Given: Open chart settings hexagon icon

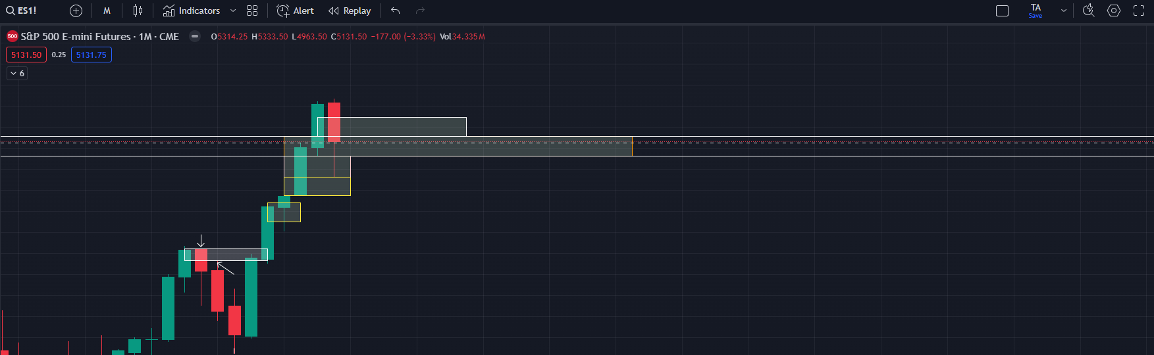Looking at the screenshot, I should [x=1114, y=11].
